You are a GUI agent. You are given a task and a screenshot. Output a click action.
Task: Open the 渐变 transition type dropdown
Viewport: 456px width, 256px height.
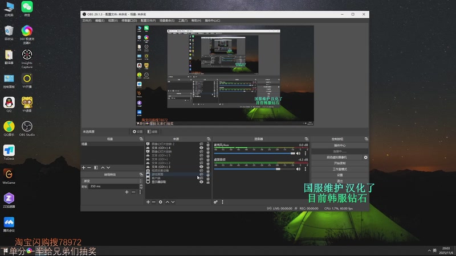[x=111, y=181]
